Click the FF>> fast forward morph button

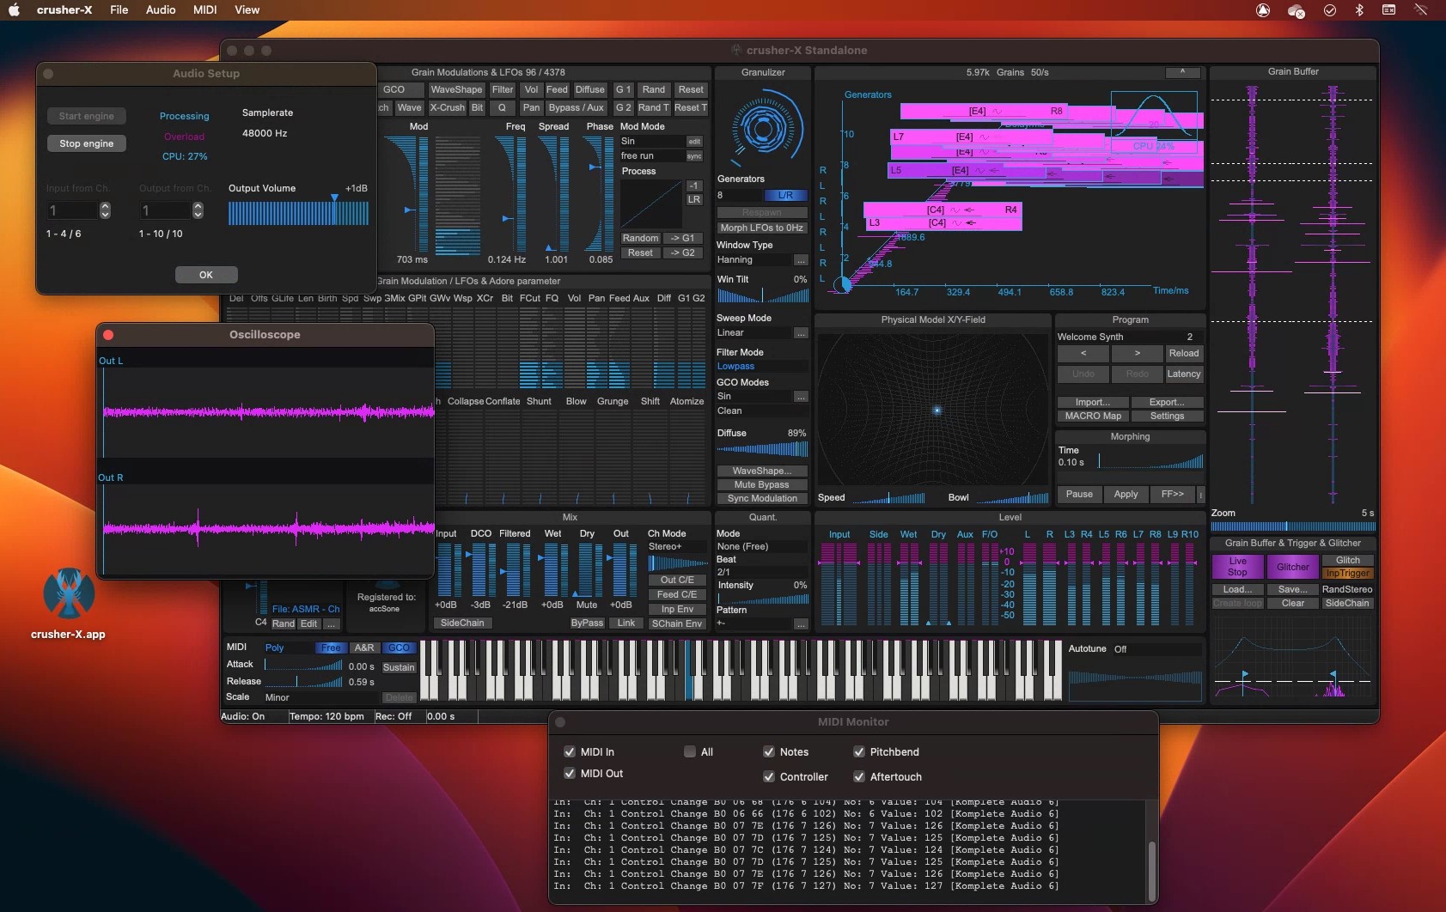point(1172,495)
